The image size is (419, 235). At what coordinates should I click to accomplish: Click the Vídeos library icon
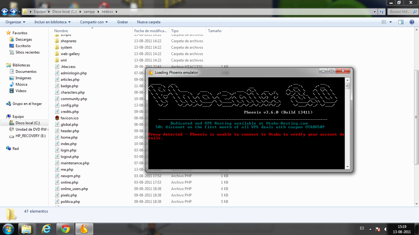click(x=12, y=91)
